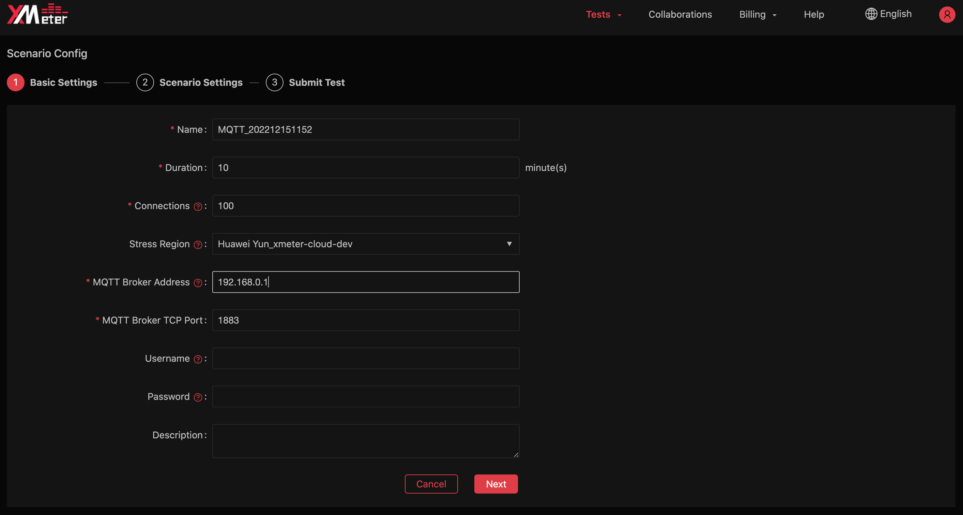Go to the Collaborations menu item
This screenshot has height=515, width=963.
click(679, 15)
